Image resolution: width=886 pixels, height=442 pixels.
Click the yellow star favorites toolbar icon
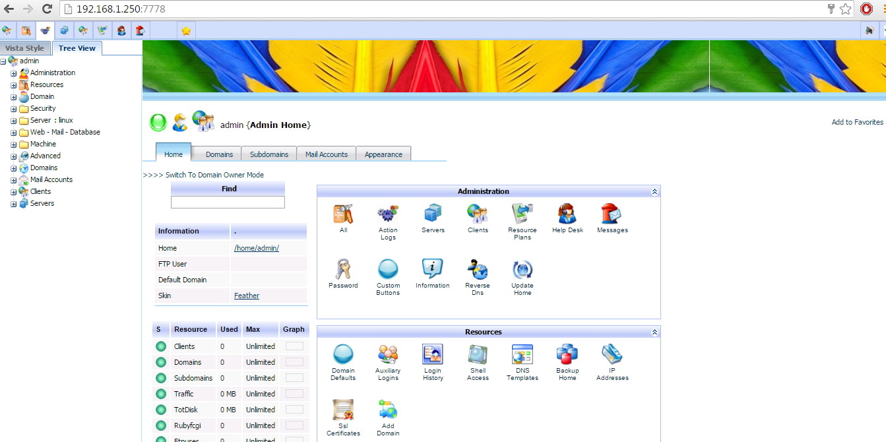[186, 30]
